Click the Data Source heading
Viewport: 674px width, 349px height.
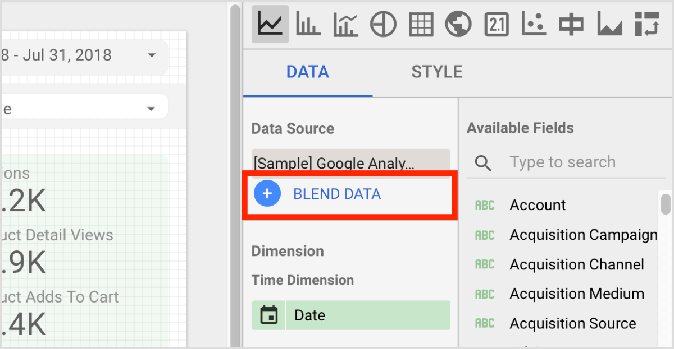pos(293,129)
